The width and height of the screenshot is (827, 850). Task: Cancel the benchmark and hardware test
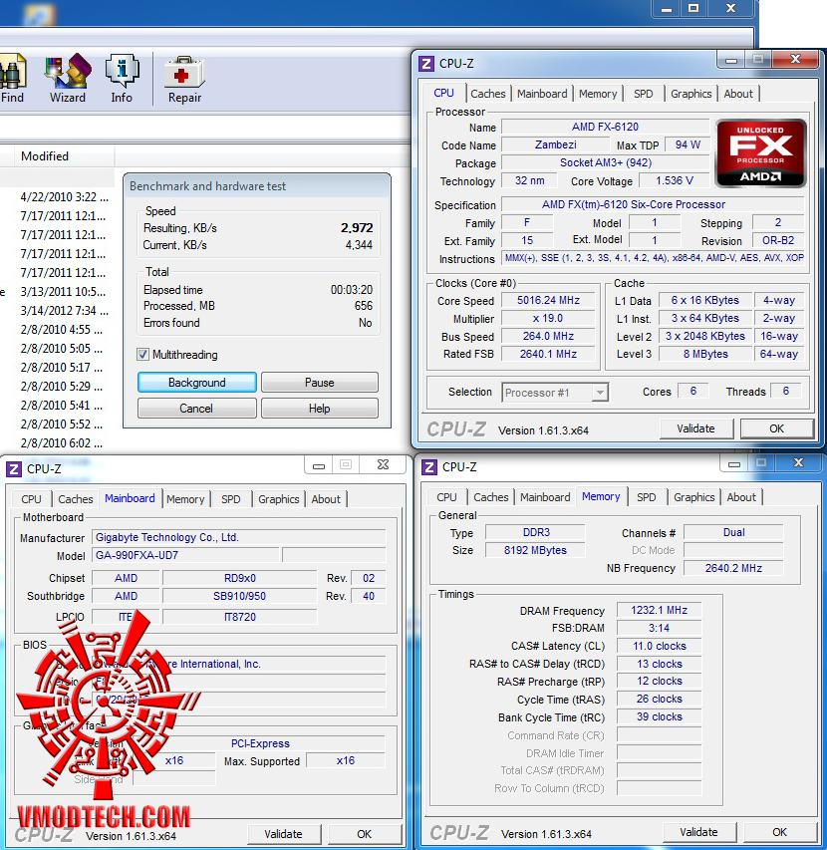click(196, 409)
